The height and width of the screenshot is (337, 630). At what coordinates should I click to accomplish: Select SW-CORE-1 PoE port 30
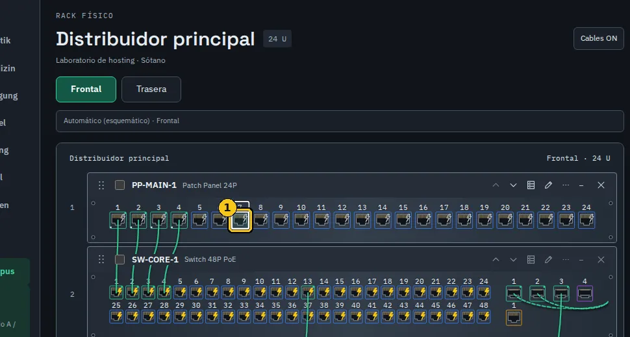196,316
